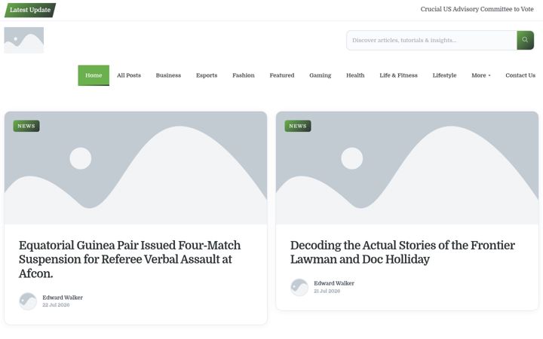Click the Latest Update label
This screenshot has width=543, height=339.
point(30,10)
